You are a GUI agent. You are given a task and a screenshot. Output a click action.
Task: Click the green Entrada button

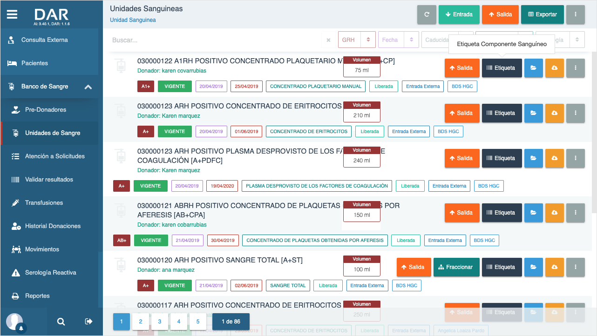click(x=459, y=14)
